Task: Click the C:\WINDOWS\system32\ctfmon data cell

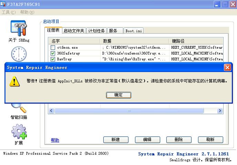Action: [134, 48]
